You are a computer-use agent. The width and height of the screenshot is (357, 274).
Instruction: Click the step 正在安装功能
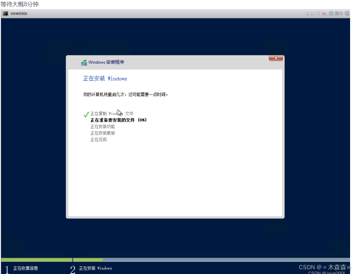point(103,127)
